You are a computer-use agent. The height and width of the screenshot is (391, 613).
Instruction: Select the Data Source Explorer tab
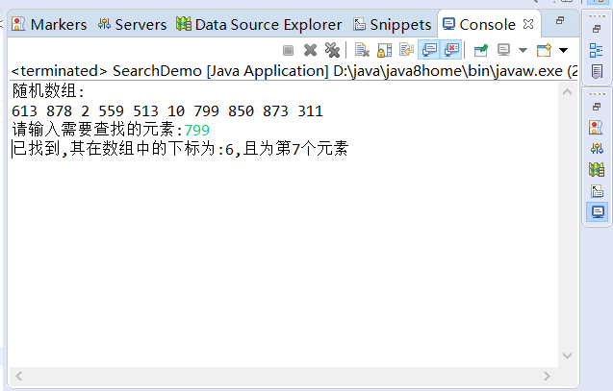(x=259, y=25)
